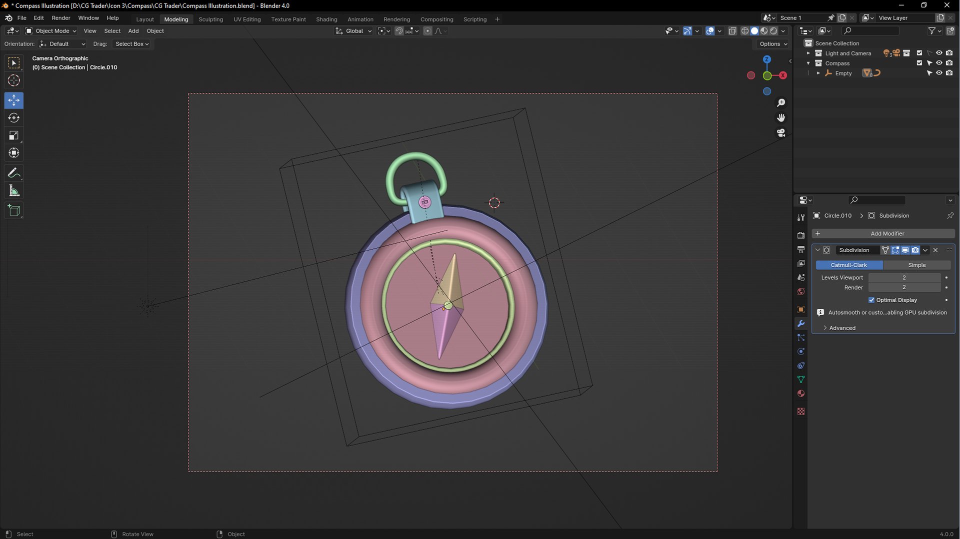Disable Compass collection in renders
Screen dimensions: 960x539
click(x=949, y=63)
